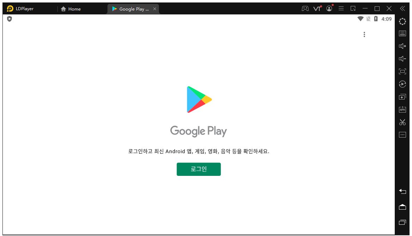This screenshot has height=236, width=412.
Task: Click the 로그인하고 최신 Android 앱 description text
Action: click(199, 151)
